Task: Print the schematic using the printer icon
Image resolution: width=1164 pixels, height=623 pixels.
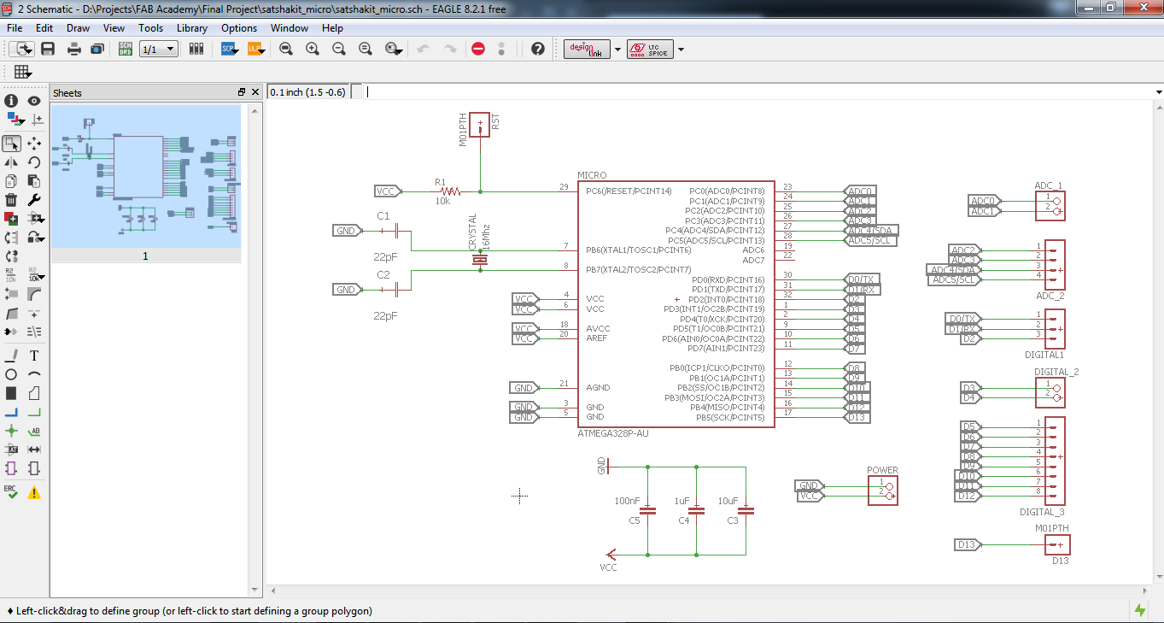Action: pos(74,49)
